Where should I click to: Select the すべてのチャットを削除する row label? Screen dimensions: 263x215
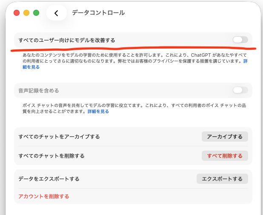coord(51,156)
